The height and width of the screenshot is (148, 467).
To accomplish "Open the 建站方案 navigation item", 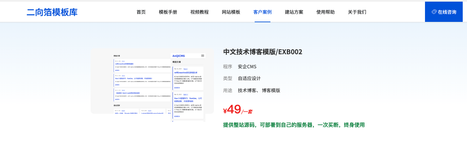I will click(294, 12).
